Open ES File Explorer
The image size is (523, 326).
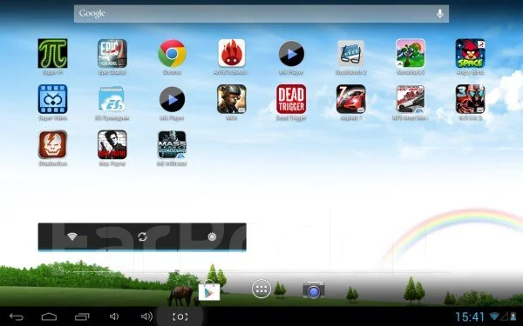112,99
